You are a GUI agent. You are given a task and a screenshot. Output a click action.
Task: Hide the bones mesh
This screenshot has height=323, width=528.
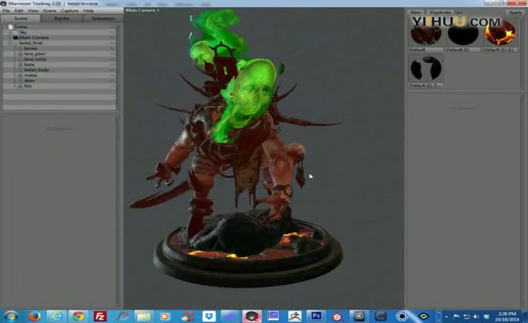pyautogui.click(x=112, y=48)
